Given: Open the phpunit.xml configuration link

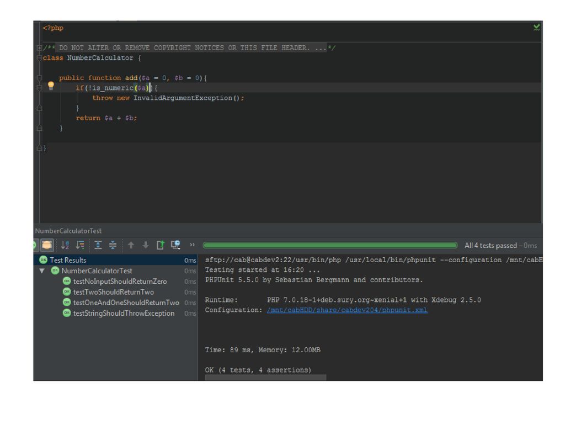Looking at the screenshot, I should pos(348,310).
